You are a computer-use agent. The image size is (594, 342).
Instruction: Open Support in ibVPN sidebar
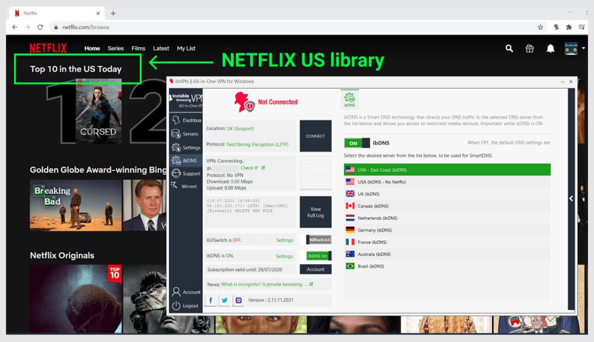point(186,173)
